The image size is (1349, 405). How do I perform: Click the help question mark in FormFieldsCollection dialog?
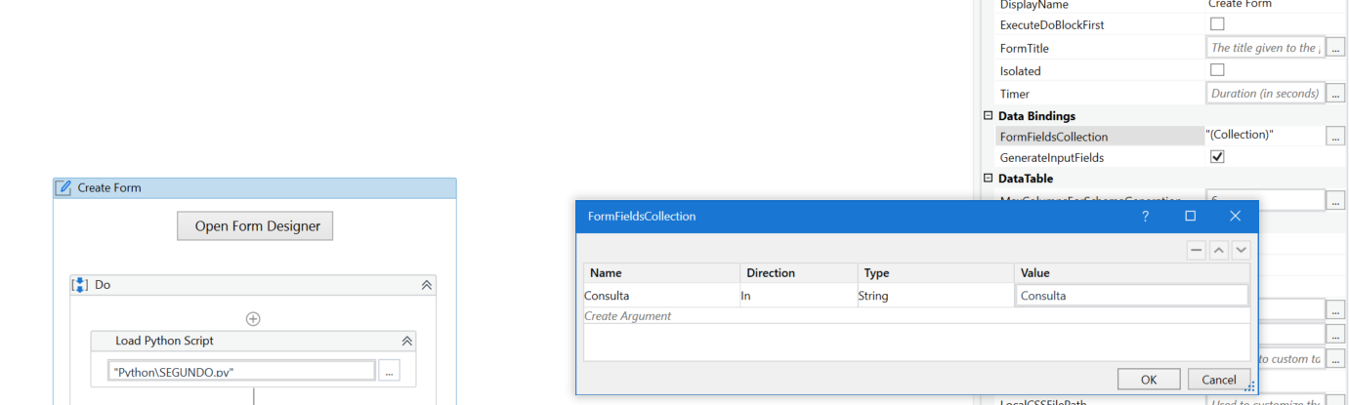pos(1146,216)
